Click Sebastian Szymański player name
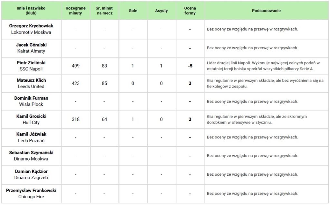This screenshot has height=205, width=330. pos(31,153)
